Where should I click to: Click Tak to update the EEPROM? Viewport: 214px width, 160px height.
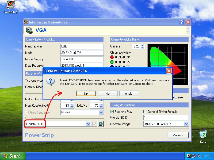click(x=86, y=94)
